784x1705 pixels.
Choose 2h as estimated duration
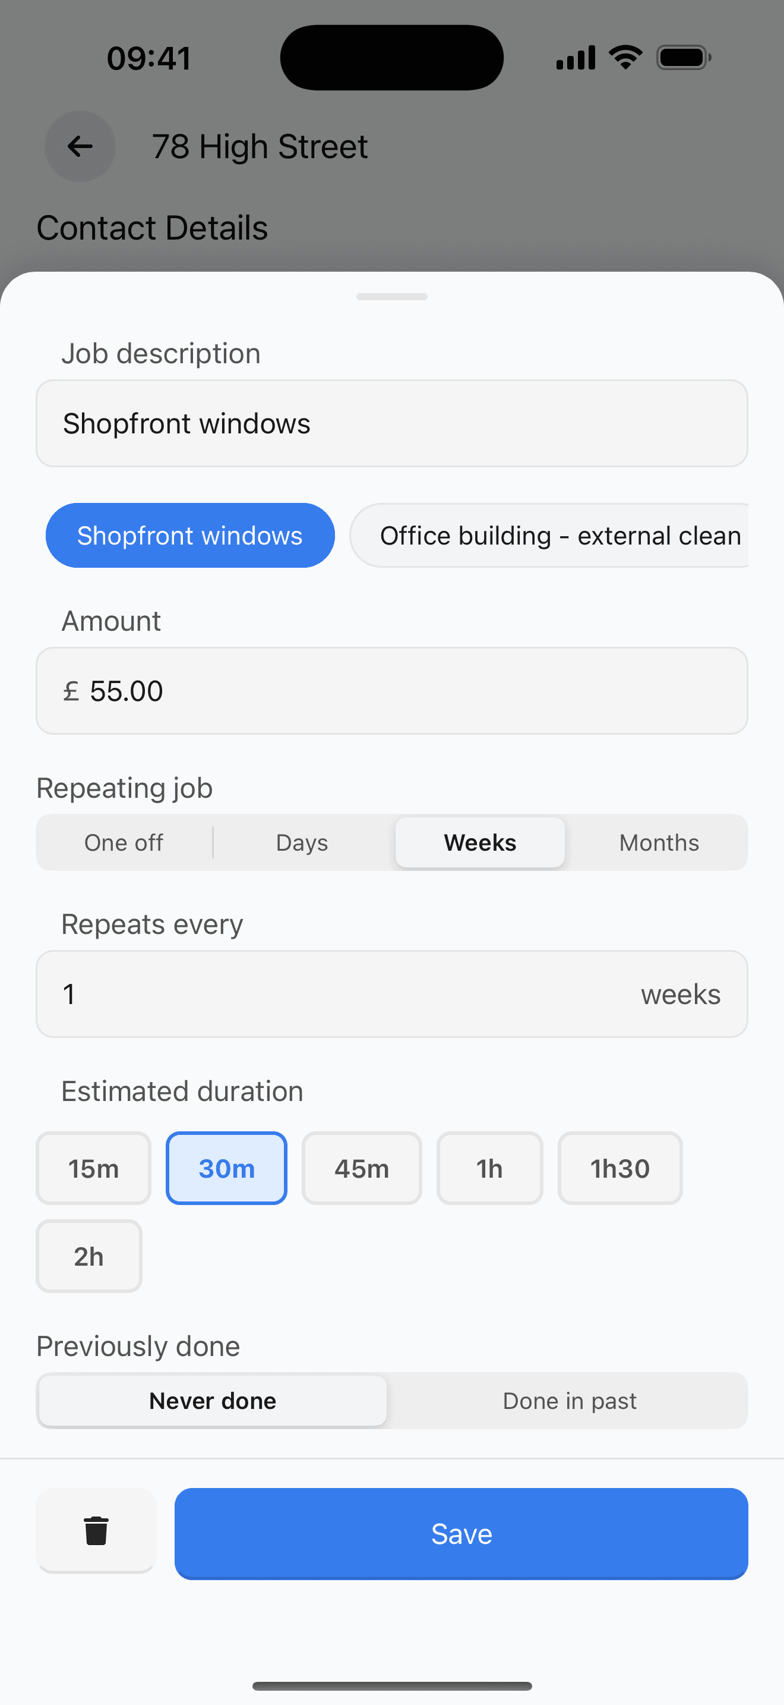click(88, 1256)
